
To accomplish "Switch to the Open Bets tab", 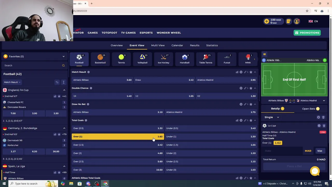I will pos(311,109).
